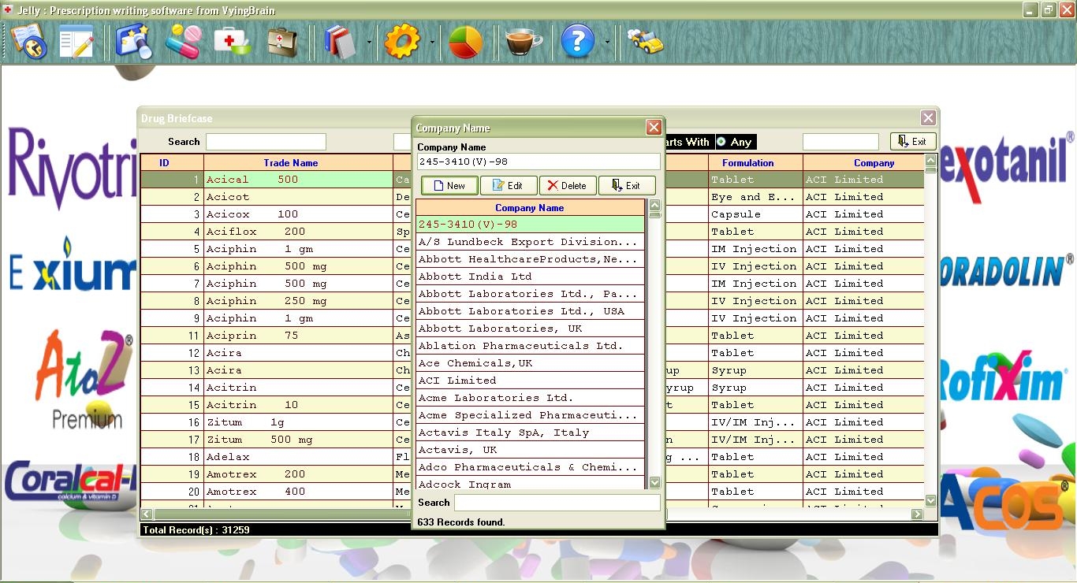Open the doctor's briefcase toolbar icon
The image size is (1077, 583).
(281, 41)
